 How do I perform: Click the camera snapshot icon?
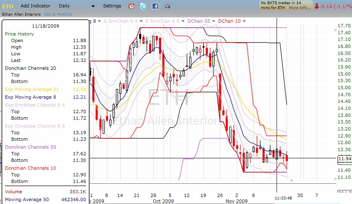click(x=167, y=6)
